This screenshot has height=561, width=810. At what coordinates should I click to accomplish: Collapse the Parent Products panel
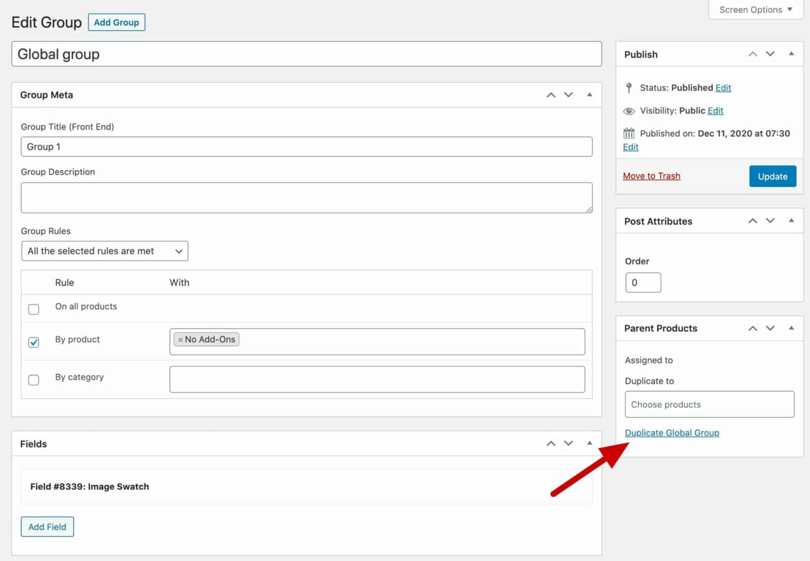791,328
